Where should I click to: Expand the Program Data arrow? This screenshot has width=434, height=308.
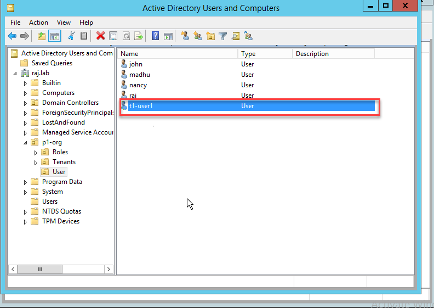25,182
